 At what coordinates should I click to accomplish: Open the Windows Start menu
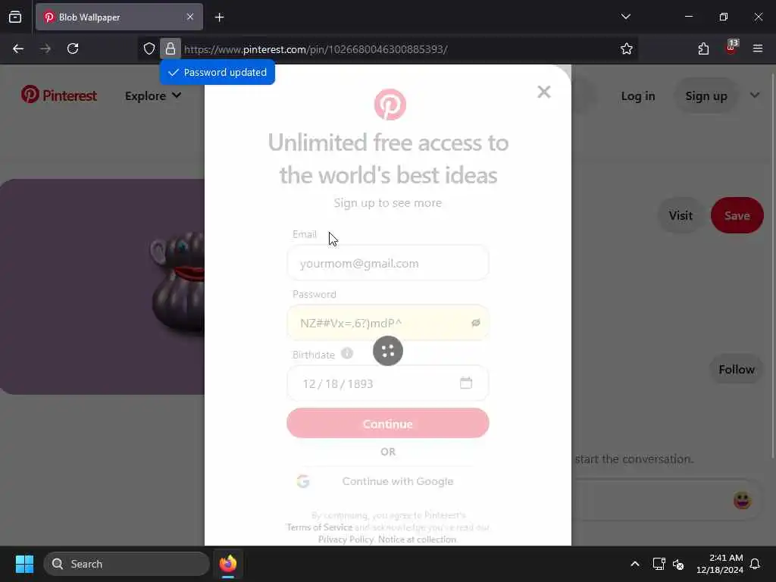click(x=24, y=564)
